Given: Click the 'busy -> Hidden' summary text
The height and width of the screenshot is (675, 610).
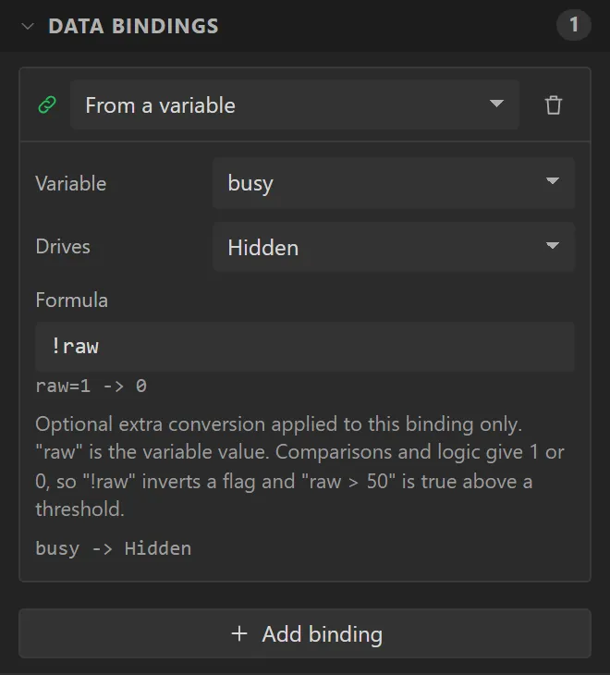Looking at the screenshot, I should click(114, 548).
